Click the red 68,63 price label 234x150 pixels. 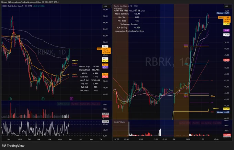(x=226, y=60)
